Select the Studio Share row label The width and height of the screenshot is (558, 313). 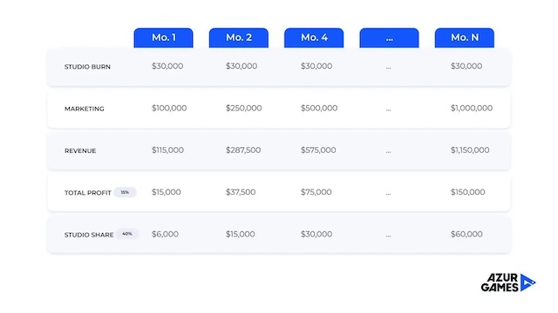[89, 235]
